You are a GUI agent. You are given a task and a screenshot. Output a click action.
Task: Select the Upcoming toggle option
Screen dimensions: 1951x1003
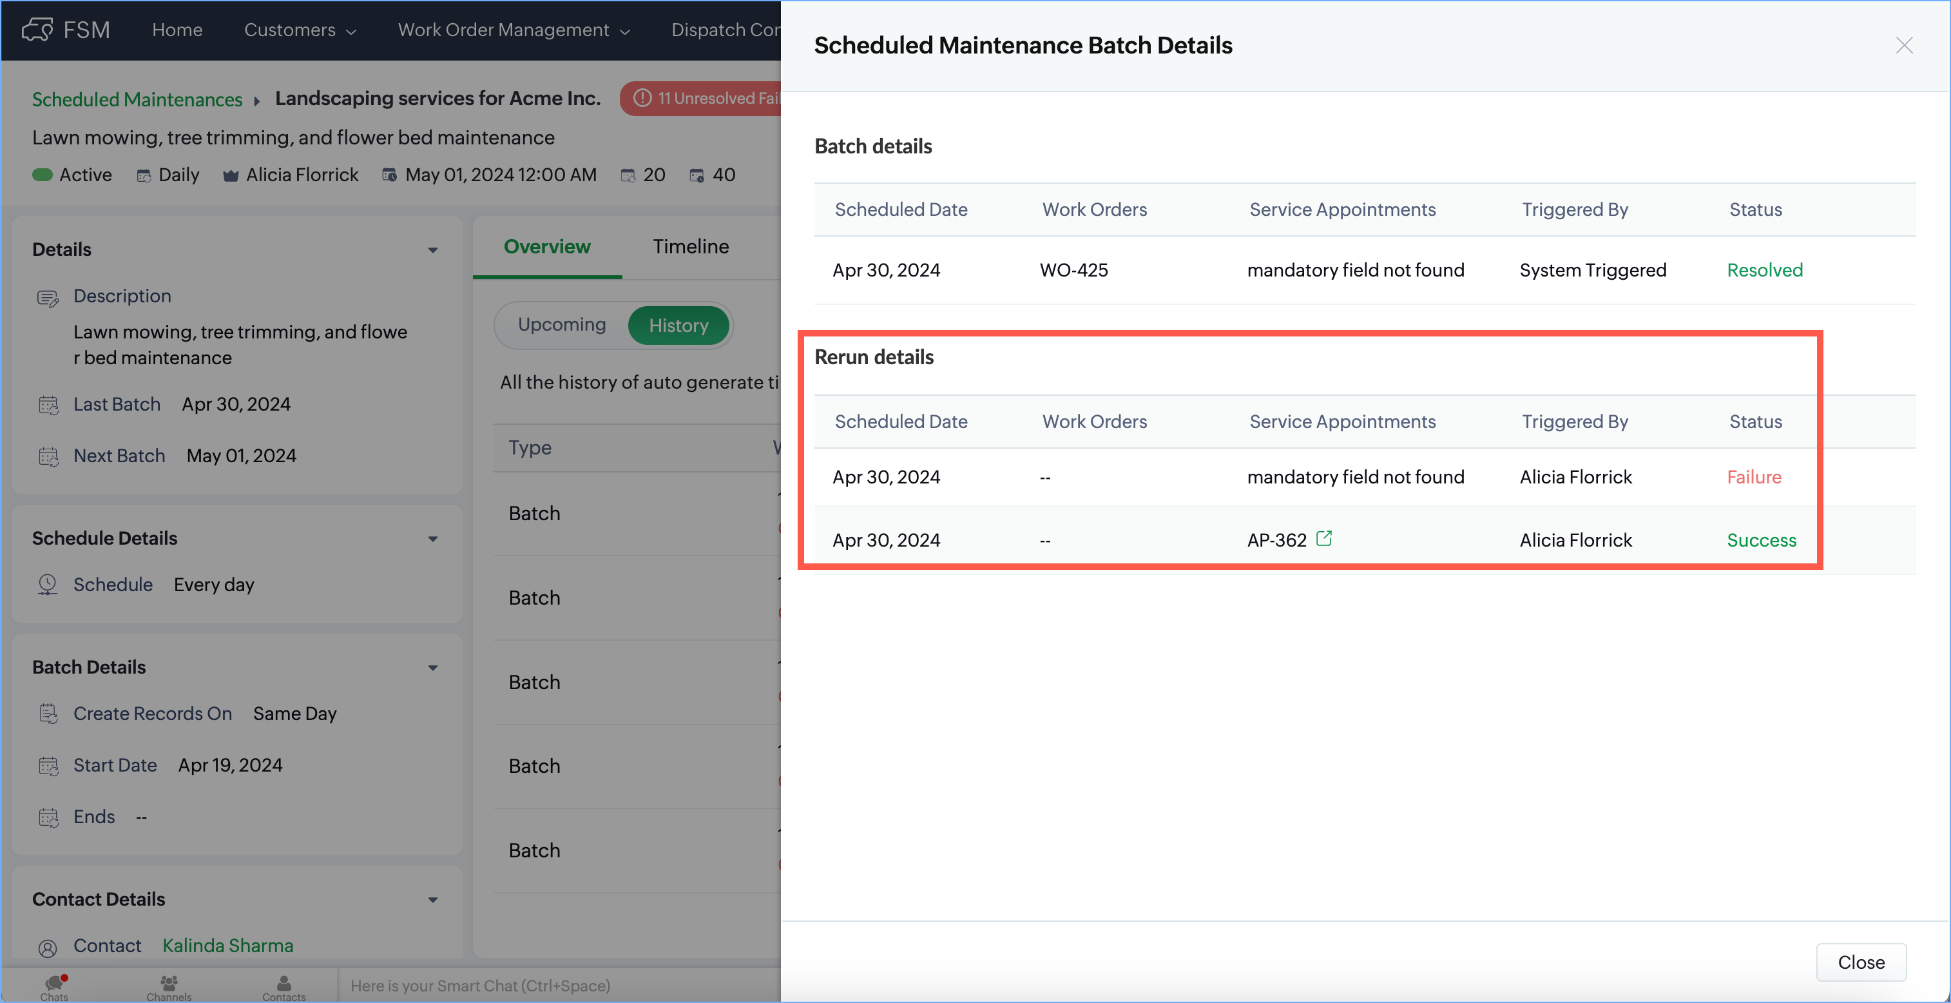[x=562, y=325]
